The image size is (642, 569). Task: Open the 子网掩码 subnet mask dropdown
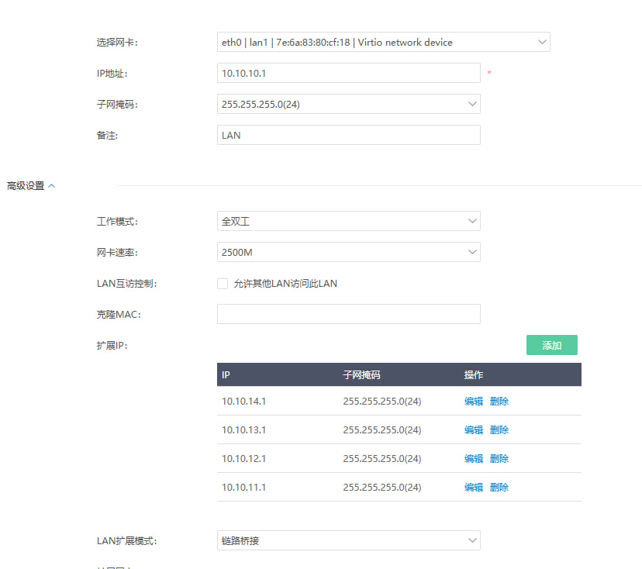pyautogui.click(x=348, y=104)
